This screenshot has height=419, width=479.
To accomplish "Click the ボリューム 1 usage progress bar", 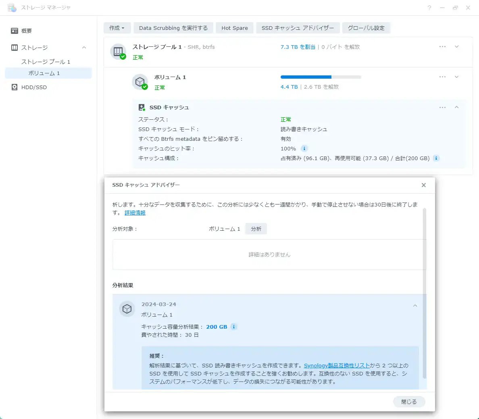I will 321,77.
